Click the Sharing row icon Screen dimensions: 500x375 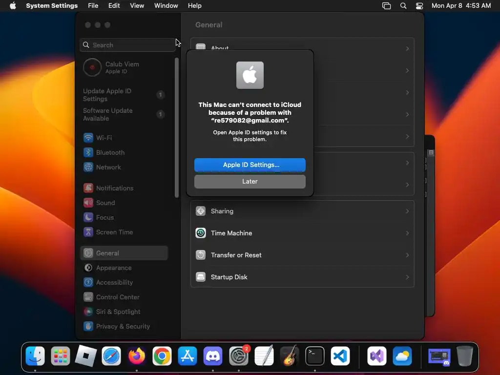point(201,211)
